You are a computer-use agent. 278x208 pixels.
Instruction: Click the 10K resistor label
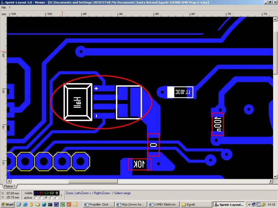tap(140, 164)
